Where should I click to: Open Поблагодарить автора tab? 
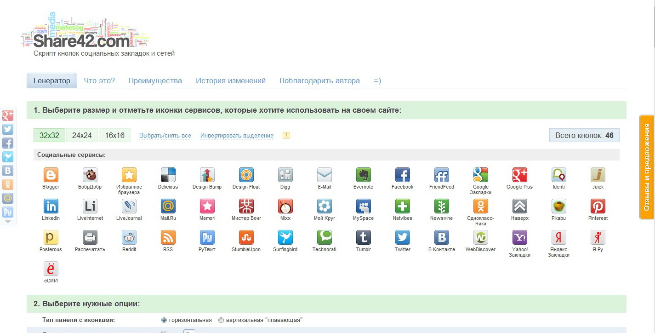(x=319, y=80)
